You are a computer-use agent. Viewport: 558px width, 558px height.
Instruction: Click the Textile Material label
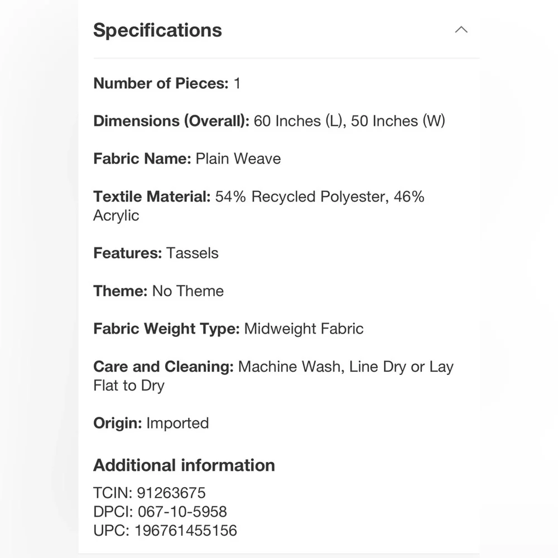pos(152,197)
